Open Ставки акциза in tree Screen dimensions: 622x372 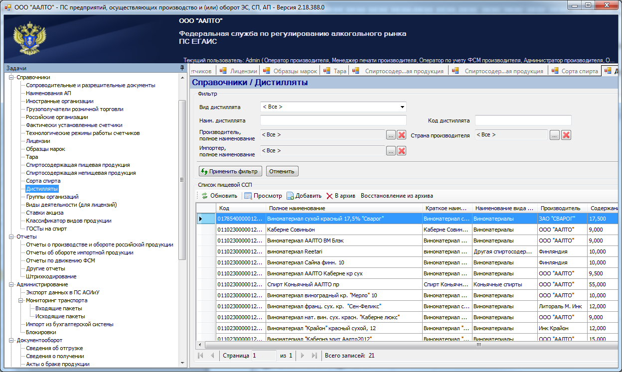pos(44,213)
